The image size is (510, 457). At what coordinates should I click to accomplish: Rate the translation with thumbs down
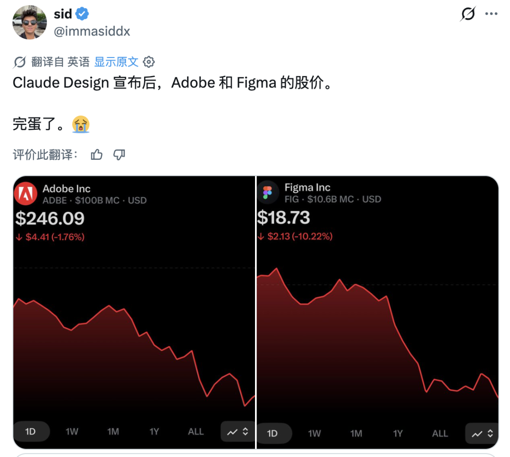119,155
